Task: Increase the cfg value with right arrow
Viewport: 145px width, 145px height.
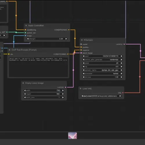Action: point(122,66)
